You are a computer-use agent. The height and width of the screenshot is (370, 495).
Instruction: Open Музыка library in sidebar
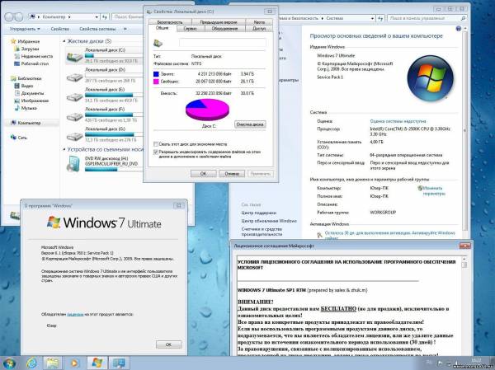click(29, 108)
